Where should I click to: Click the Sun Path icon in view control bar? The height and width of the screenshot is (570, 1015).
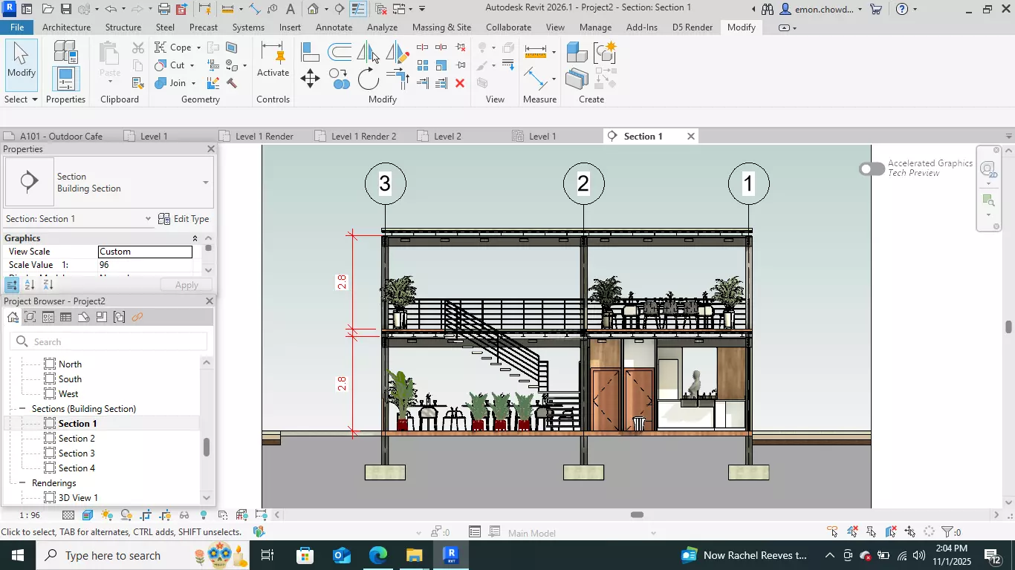coord(107,515)
